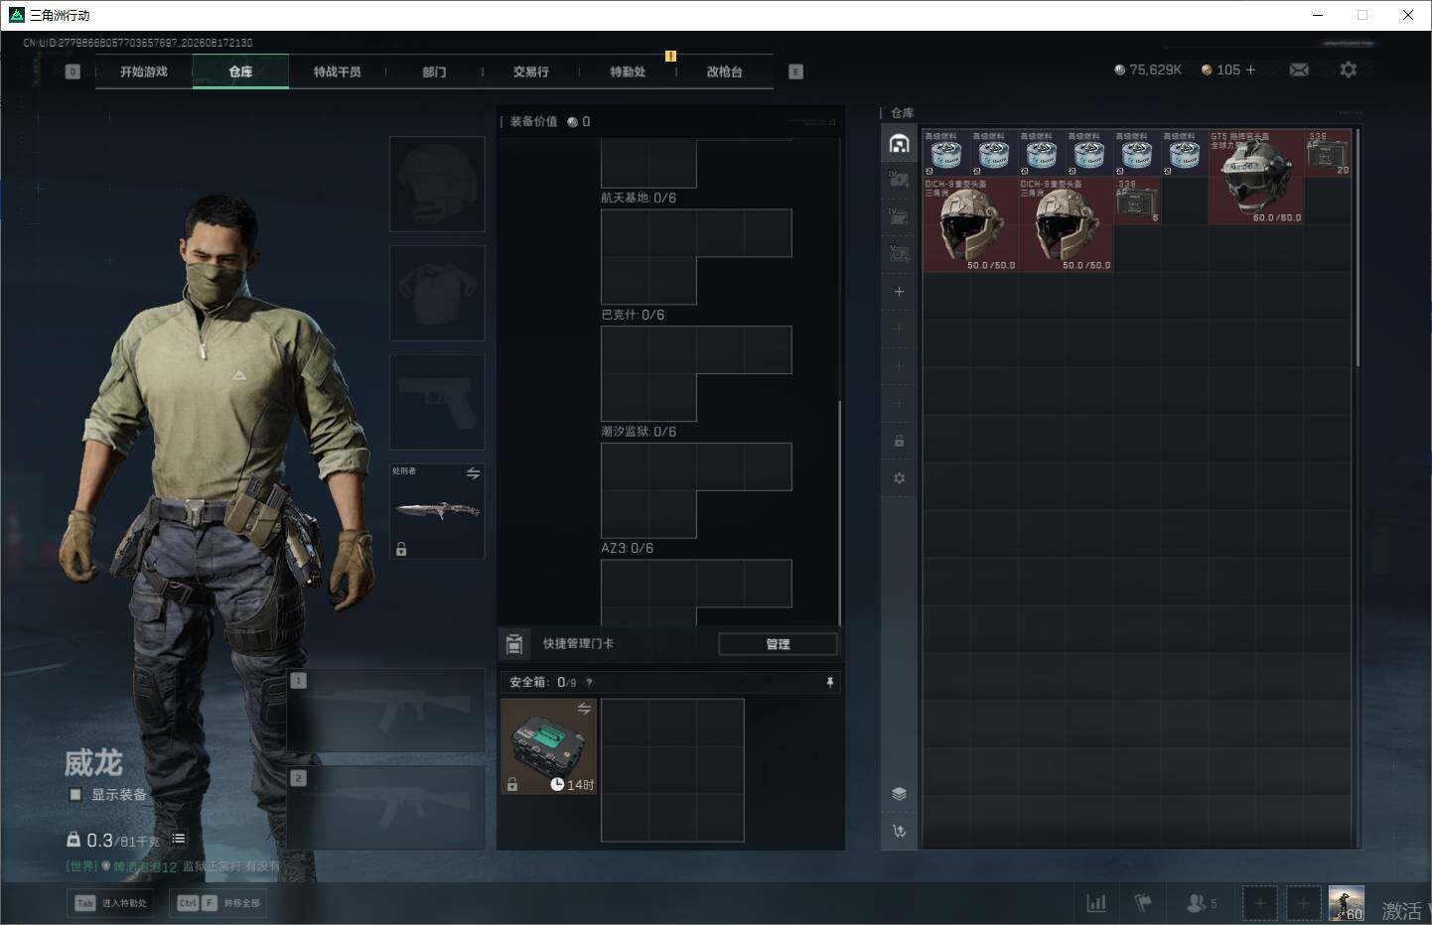The width and height of the screenshot is (1432, 925).
Task: Open the 安全箱 help question mark
Action: 589,682
